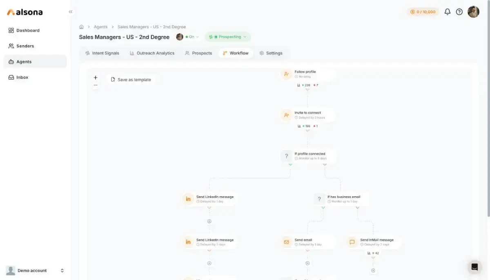Open the Send InMail message step label

tap(377, 240)
